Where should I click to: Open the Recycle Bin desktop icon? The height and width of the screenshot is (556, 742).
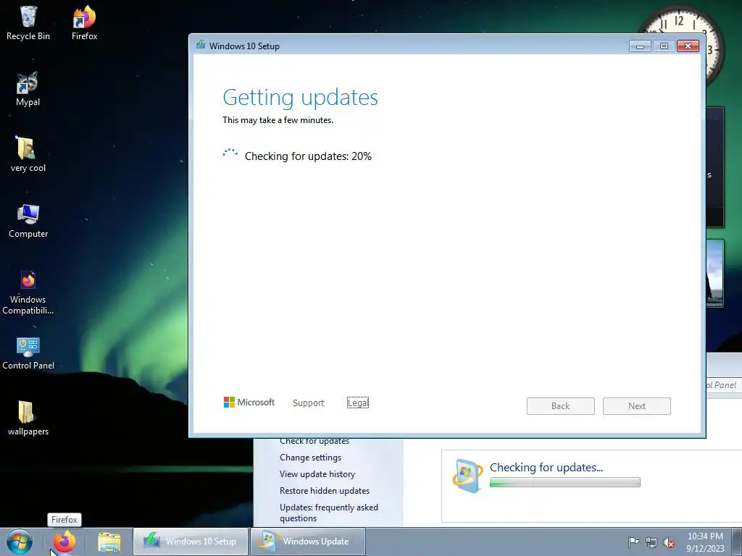coord(28,22)
